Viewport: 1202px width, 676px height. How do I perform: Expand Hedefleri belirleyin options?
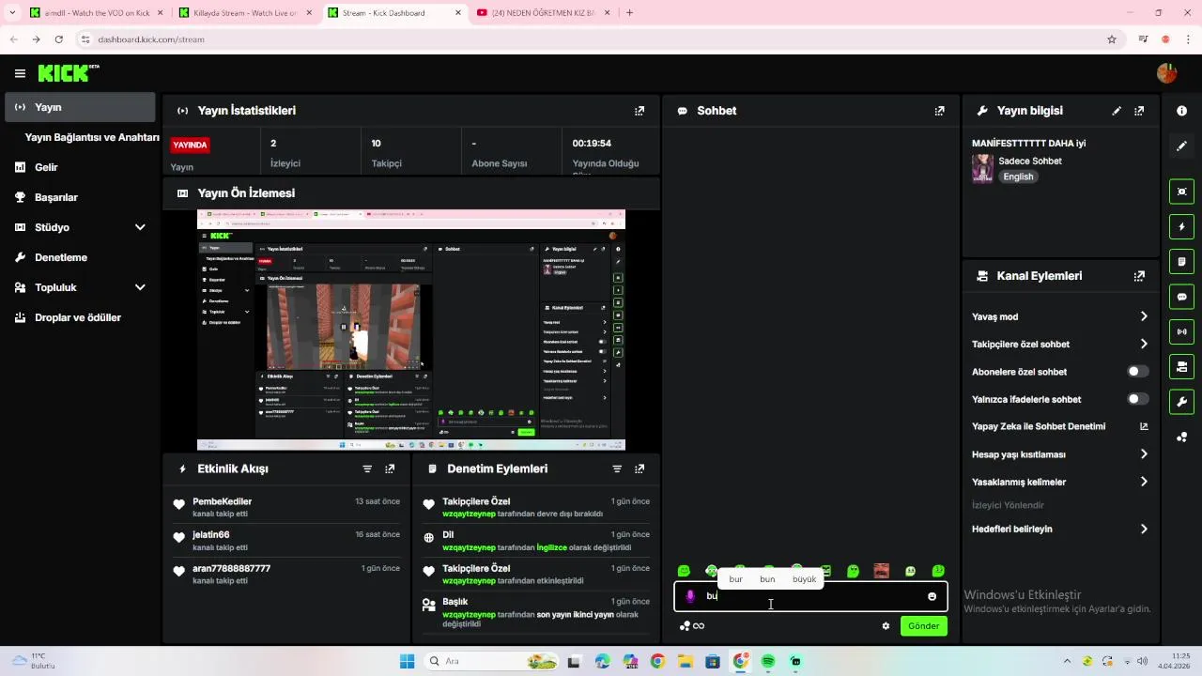coord(1144,530)
